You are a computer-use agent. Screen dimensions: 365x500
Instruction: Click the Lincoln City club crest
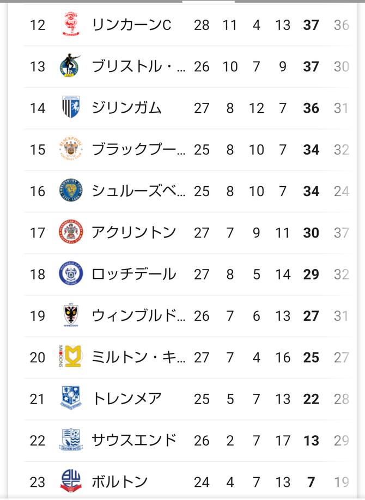click(x=71, y=24)
